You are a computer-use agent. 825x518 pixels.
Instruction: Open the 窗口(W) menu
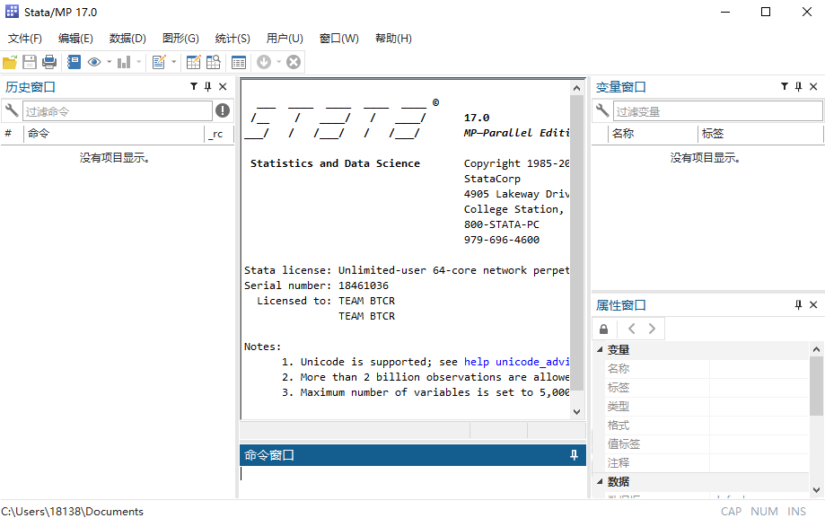click(338, 39)
